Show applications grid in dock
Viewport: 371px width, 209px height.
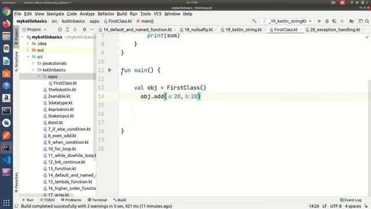coord(6,203)
